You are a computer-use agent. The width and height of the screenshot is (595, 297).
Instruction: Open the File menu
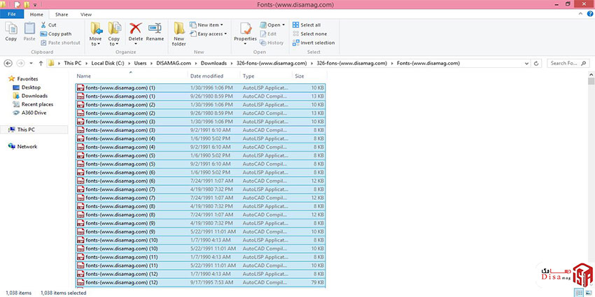coord(13,14)
